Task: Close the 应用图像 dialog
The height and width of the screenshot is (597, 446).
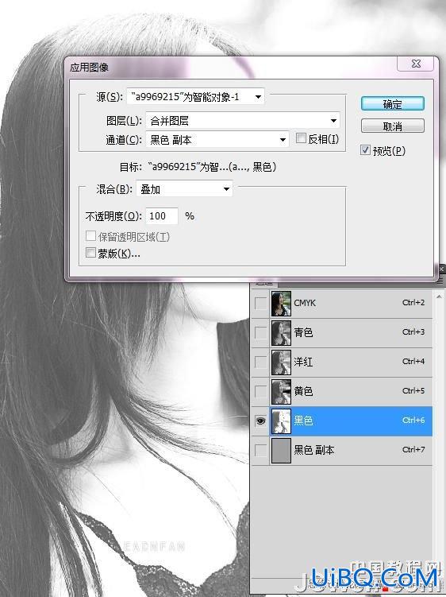Action: coord(416,64)
